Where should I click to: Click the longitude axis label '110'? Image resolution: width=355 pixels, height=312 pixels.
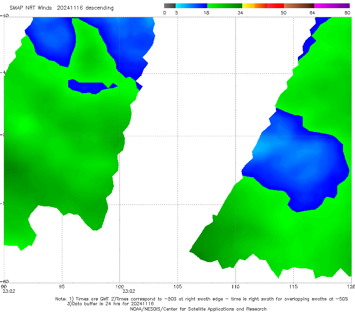236,287
